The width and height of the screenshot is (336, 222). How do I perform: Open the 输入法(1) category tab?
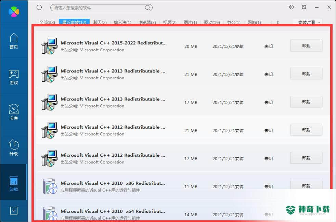click(x=122, y=22)
